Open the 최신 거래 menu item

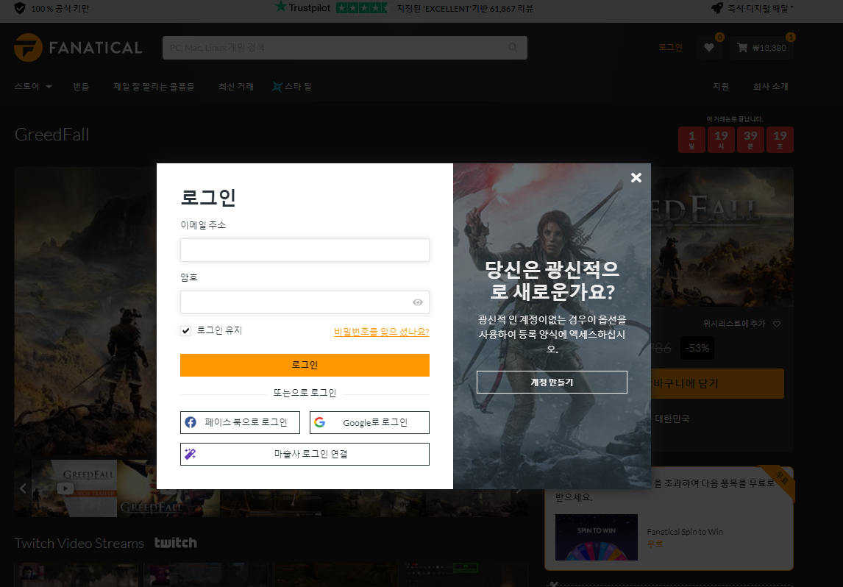[236, 87]
